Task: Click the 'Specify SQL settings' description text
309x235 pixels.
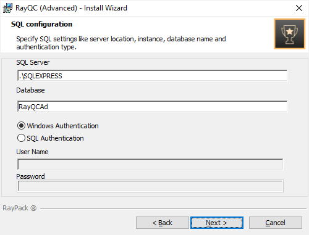Action: coord(121,43)
